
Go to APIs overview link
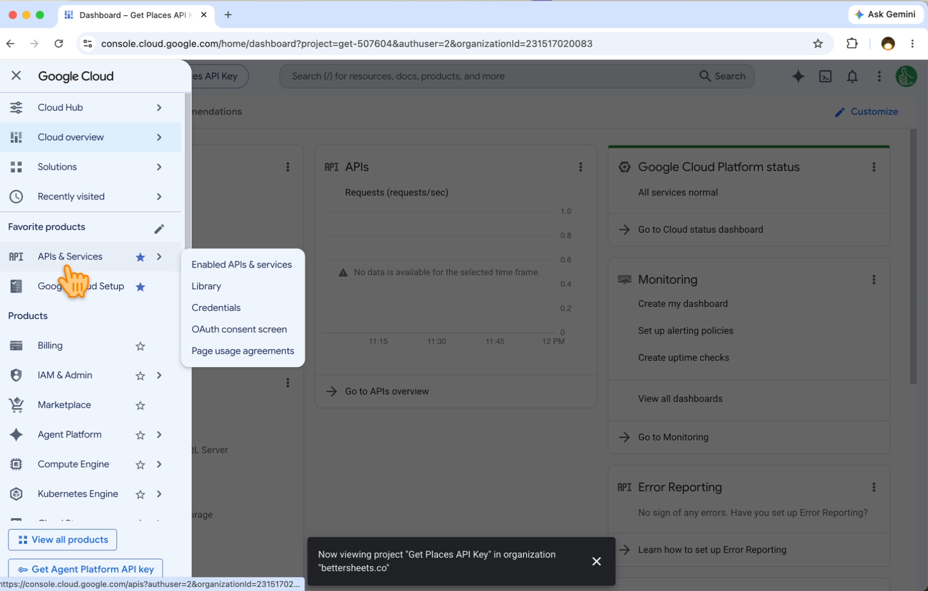(x=387, y=391)
